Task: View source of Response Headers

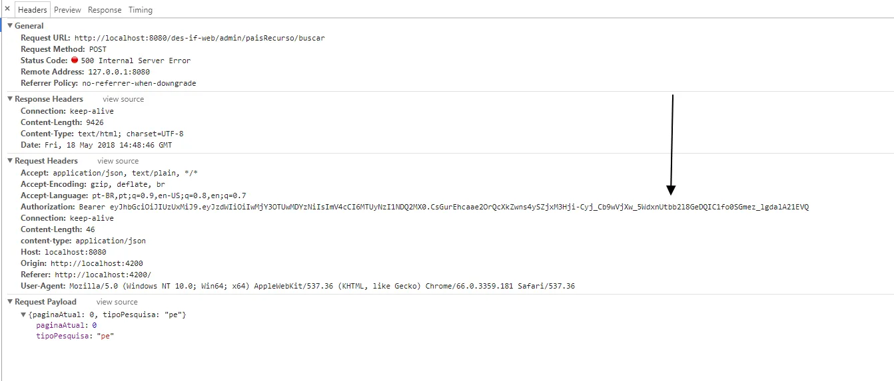Action: click(123, 99)
